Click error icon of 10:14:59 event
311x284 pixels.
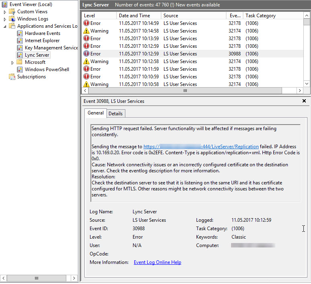point(86,23)
